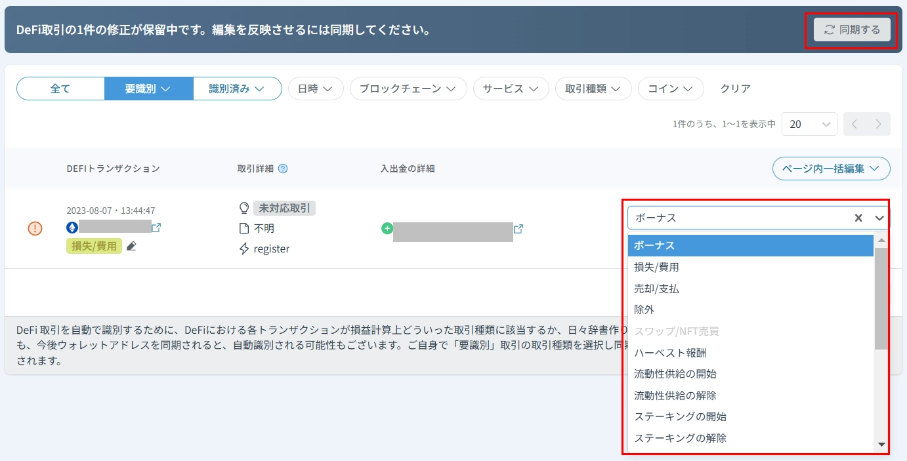The height and width of the screenshot is (461, 907).
Task: Click the lightbulb icon beside 未対応取引
Action: coord(244,208)
